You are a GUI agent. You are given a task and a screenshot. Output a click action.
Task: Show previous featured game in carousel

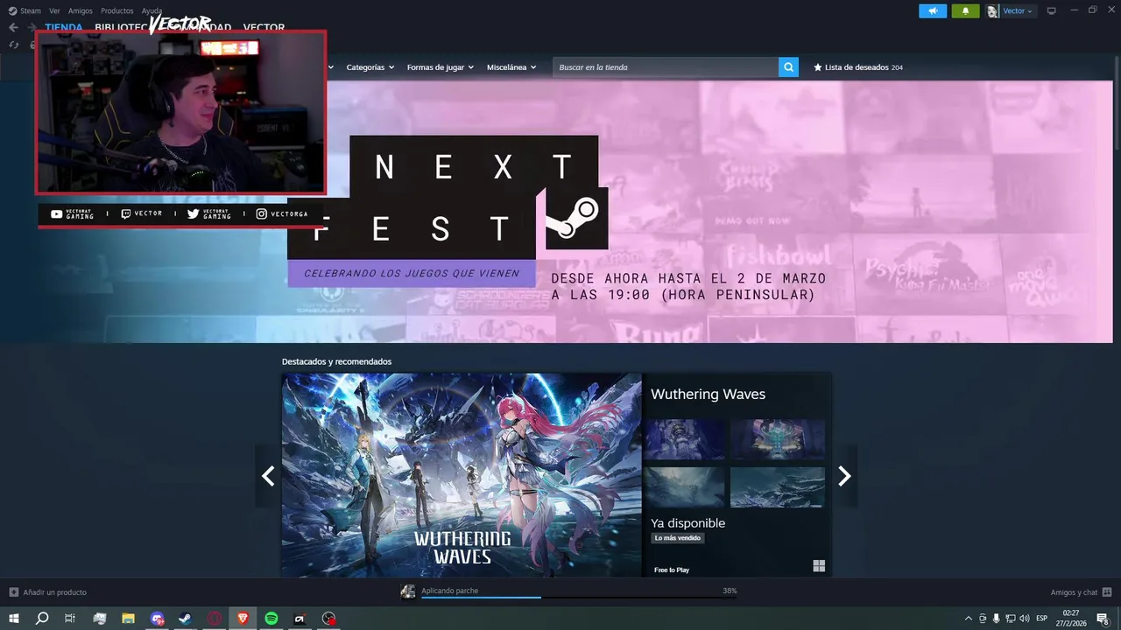[x=268, y=476]
